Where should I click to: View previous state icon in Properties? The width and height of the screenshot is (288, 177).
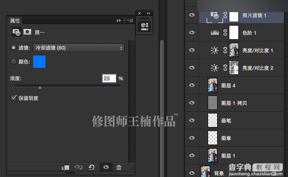[x=79, y=167]
